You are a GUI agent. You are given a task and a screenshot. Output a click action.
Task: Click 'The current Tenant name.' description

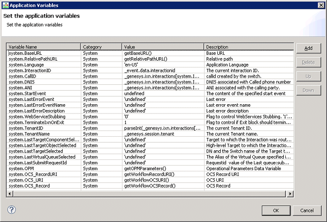(x=232, y=134)
